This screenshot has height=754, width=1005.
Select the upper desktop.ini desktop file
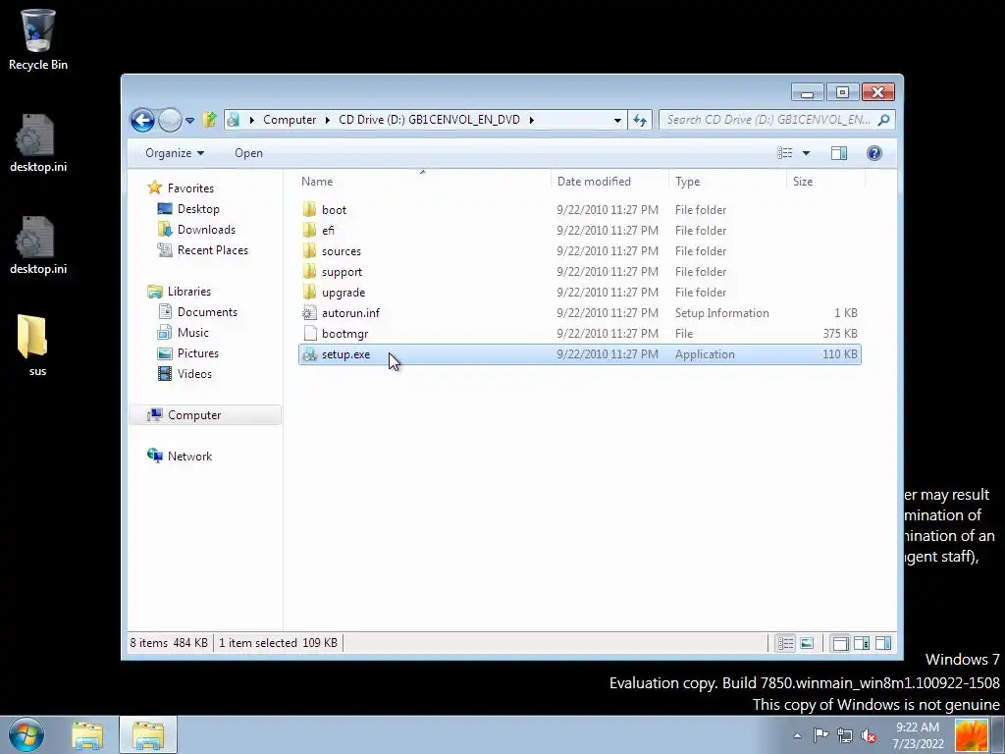coord(38,143)
